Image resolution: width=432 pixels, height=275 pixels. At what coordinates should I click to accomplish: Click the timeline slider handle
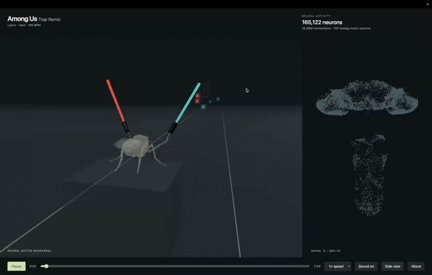pos(47,266)
